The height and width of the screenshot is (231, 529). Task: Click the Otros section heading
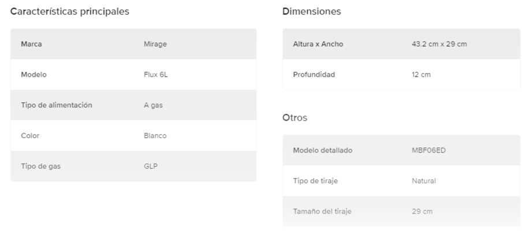(x=295, y=118)
